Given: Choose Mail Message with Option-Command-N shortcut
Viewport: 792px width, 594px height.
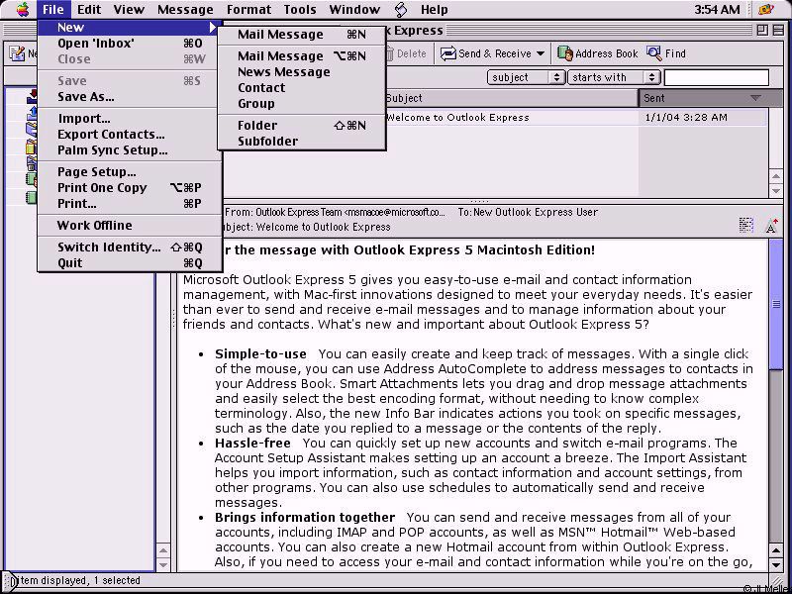Looking at the screenshot, I should point(302,56).
